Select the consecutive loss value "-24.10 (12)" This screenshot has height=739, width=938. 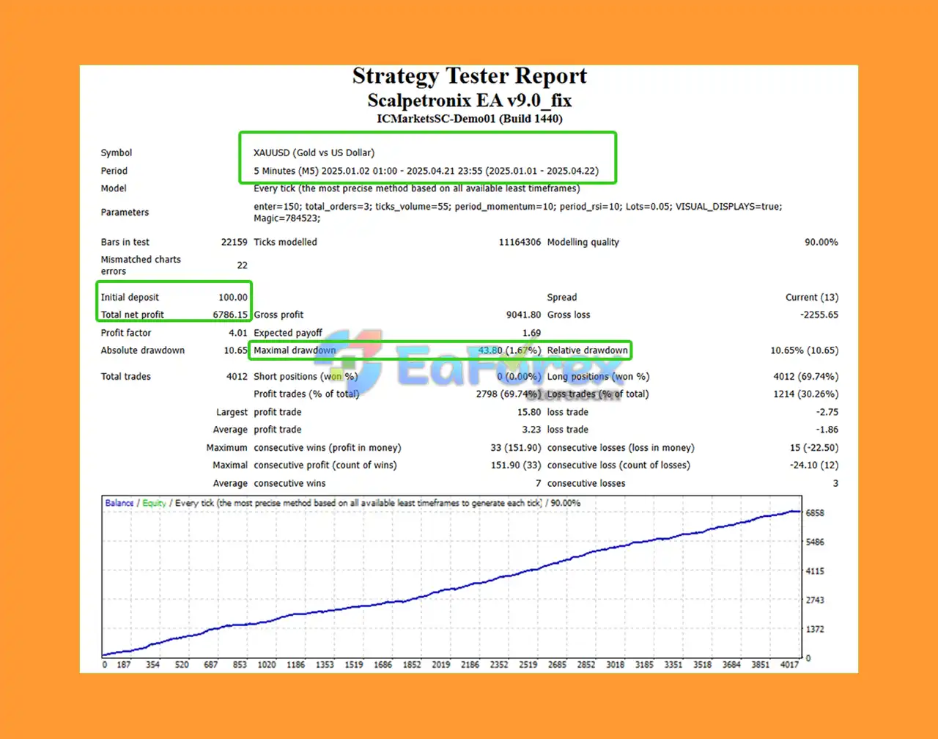[x=814, y=466]
